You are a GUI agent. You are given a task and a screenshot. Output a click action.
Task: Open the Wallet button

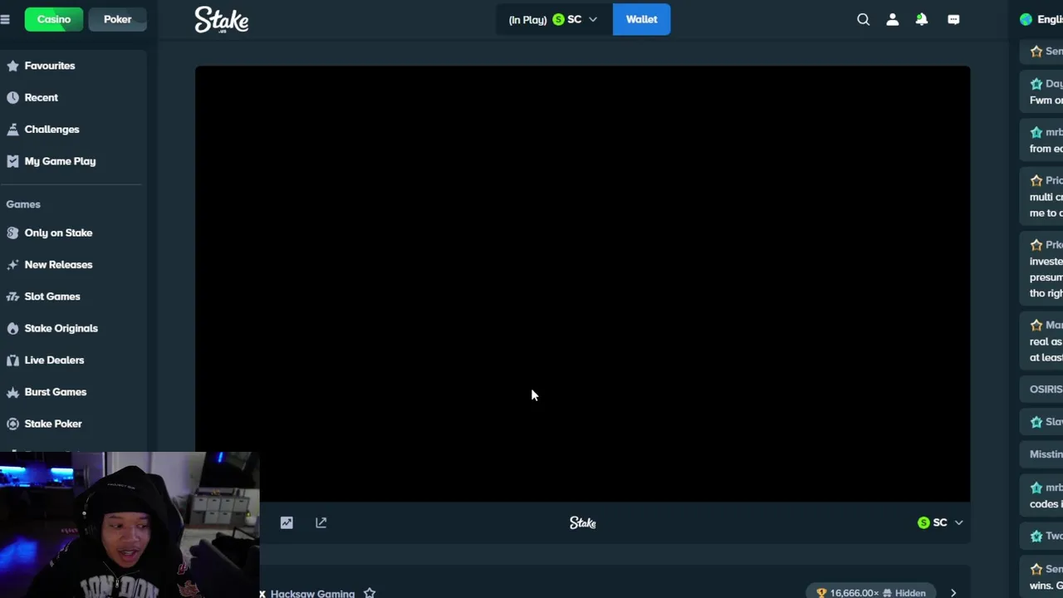click(641, 19)
